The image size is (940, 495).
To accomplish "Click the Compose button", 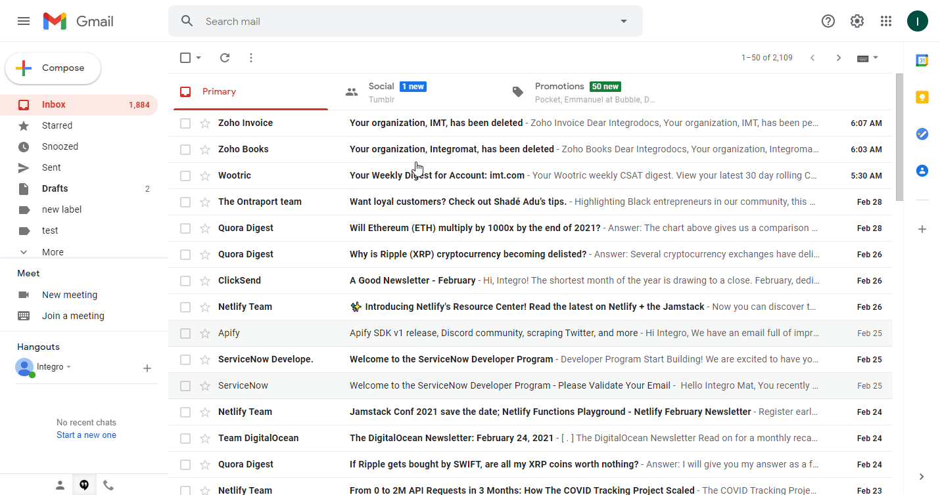I will click(x=53, y=68).
